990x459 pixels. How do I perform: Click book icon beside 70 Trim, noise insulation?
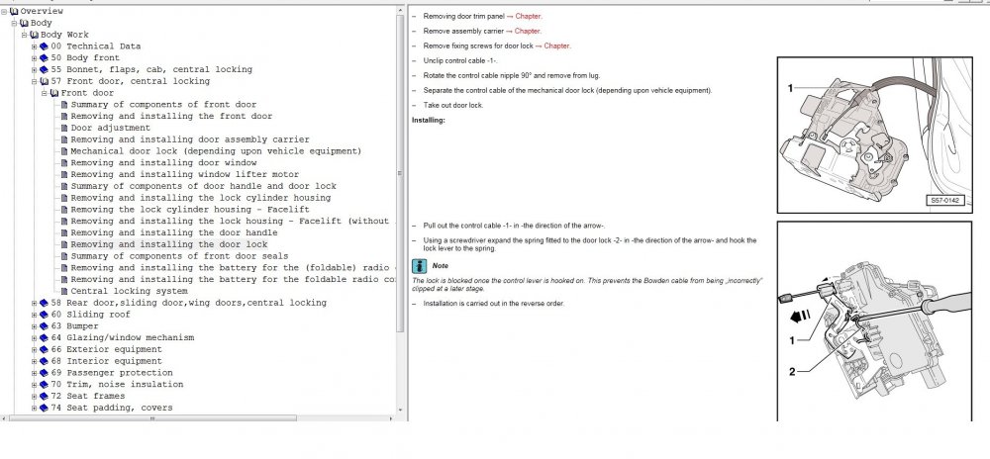pyautogui.click(x=44, y=385)
